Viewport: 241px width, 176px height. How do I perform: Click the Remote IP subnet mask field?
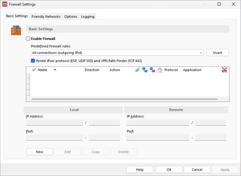click(x=211, y=122)
